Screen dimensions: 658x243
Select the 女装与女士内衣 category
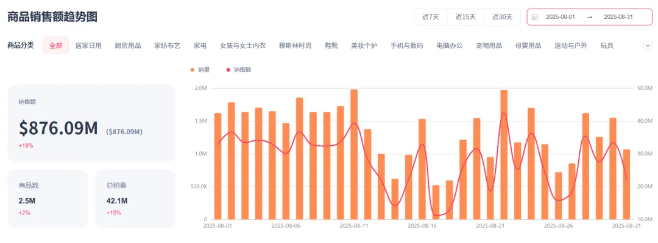click(x=243, y=46)
